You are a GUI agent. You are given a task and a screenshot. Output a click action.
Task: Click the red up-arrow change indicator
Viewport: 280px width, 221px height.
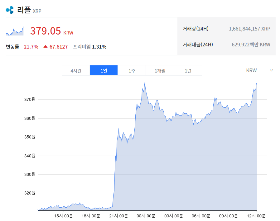point(46,46)
